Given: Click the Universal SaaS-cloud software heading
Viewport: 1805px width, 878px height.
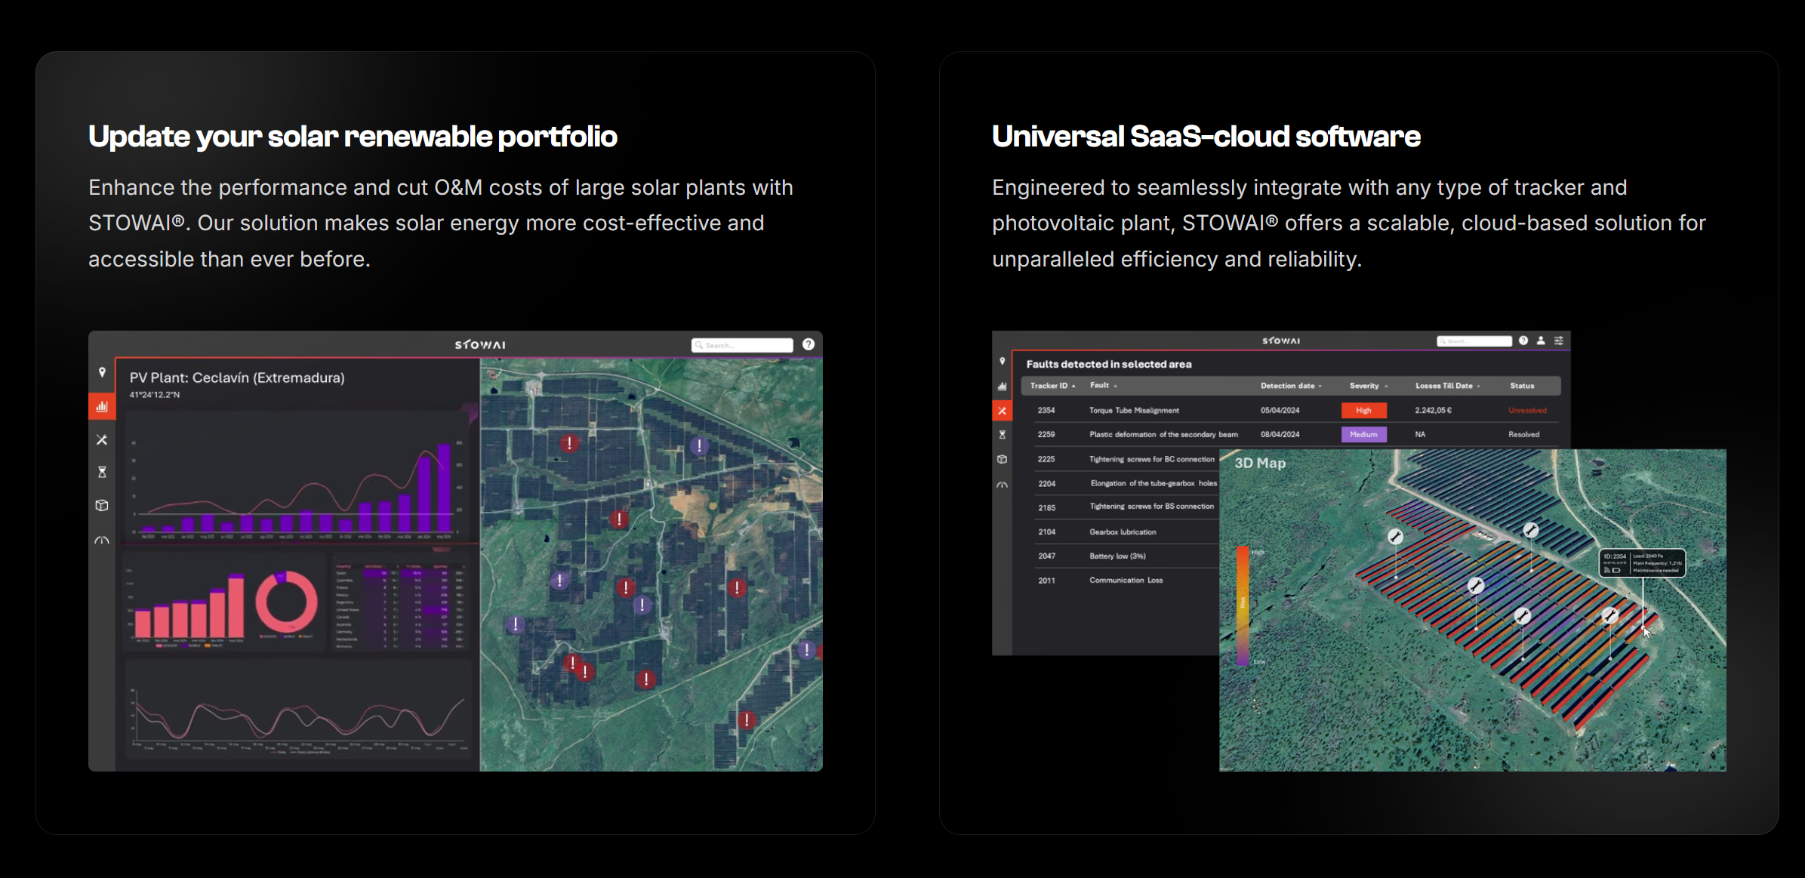Looking at the screenshot, I should (1206, 137).
